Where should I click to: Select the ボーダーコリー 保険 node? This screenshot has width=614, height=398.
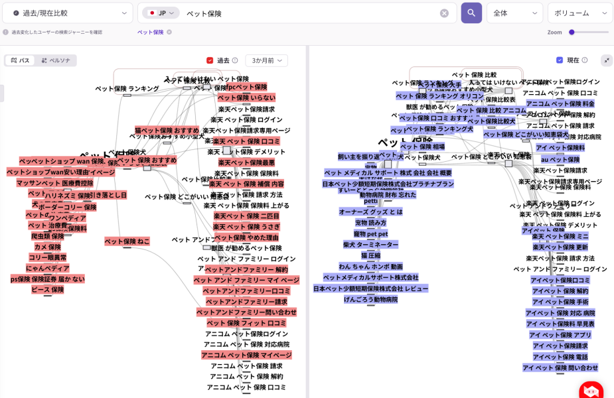coord(67,207)
